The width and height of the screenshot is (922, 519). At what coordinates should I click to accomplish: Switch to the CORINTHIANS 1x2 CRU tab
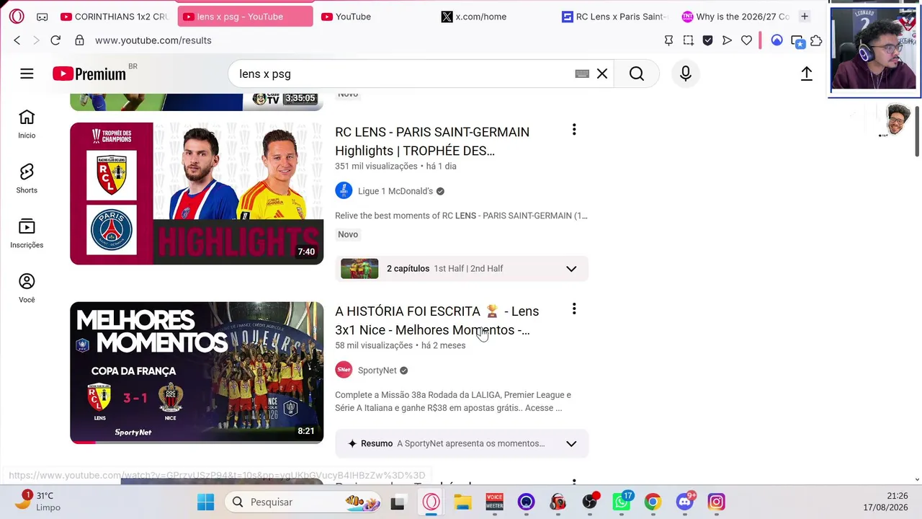[115, 17]
